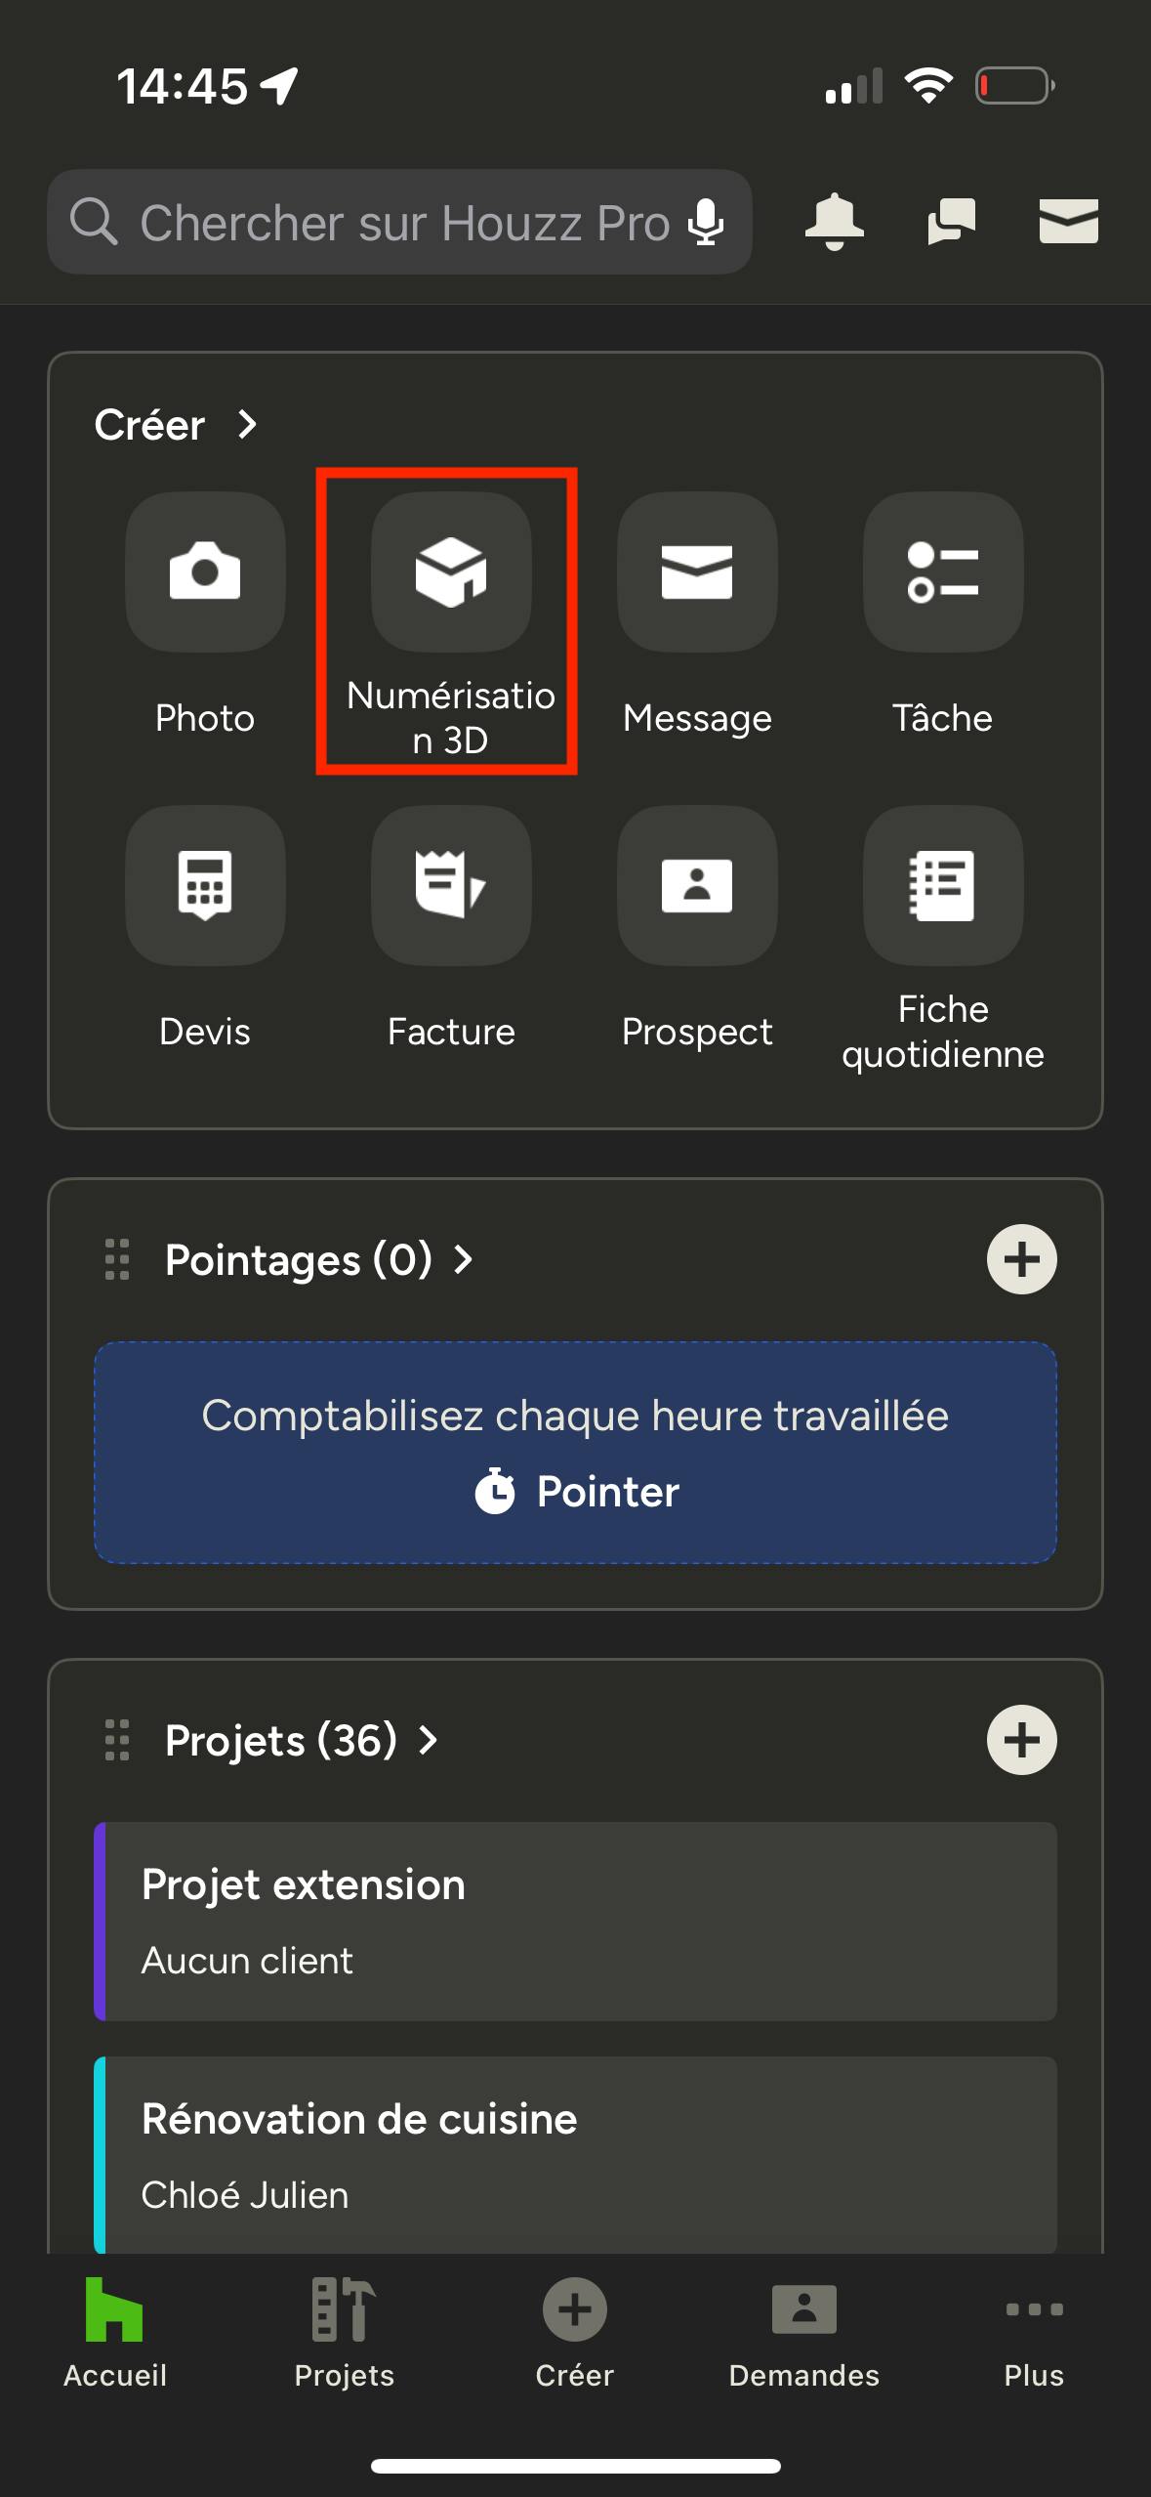
Task: Tap the Photo camera icon
Action: point(205,571)
